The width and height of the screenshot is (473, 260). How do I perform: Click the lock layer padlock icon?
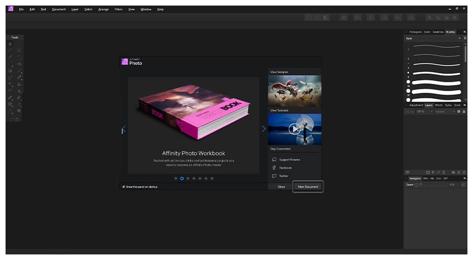coord(464,112)
